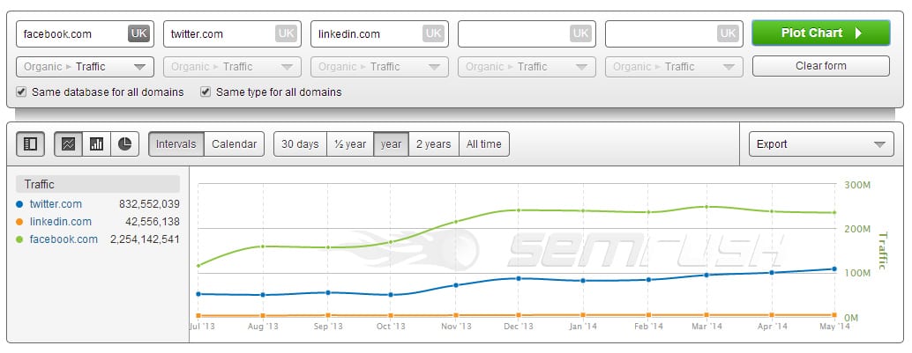The width and height of the screenshot is (912, 353).
Task: Open Organic Traffic dropdown under facebook.com
Action: coord(85,67)
